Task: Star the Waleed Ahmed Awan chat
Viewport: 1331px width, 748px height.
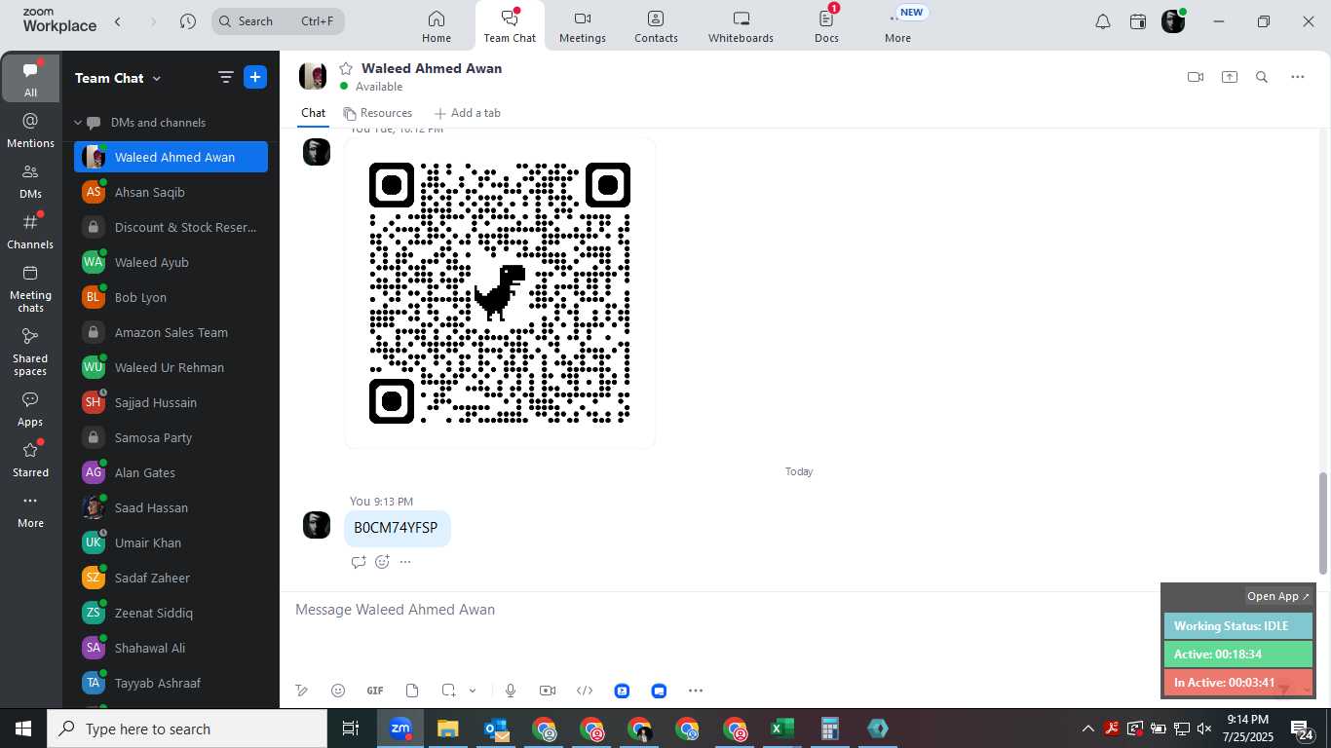Action: tap(346, 68)
